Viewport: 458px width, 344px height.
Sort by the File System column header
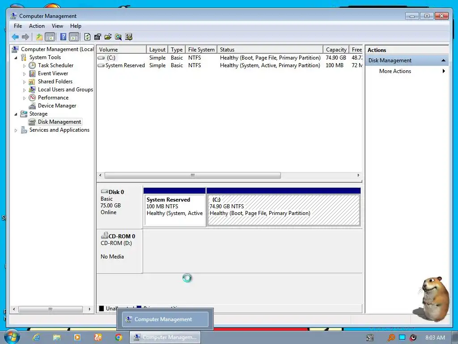[201, 49]
